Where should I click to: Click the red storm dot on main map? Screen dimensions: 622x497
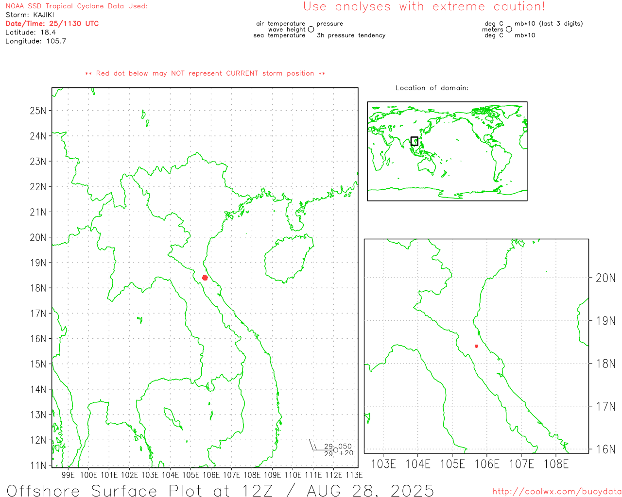pyautogui.click(x=205, y=278)
